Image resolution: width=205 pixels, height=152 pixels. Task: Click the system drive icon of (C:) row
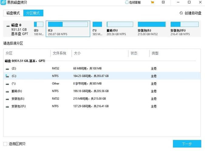coord(7,76)
